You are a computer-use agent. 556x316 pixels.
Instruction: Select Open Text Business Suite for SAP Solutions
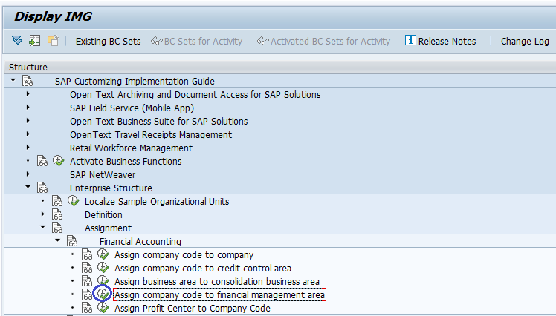click(x=159, y=122)
